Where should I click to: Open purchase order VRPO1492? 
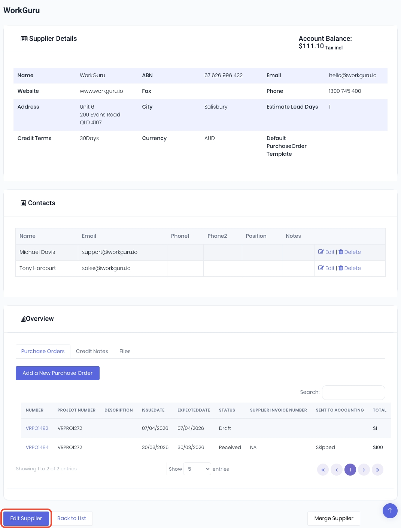click(x=37, y=428)
